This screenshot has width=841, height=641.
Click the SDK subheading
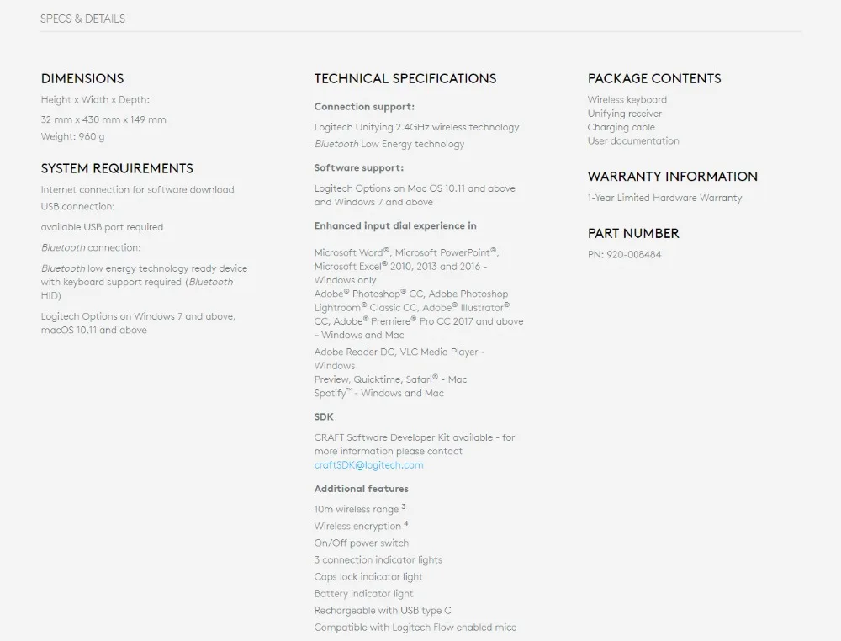(x=324, y=416)
